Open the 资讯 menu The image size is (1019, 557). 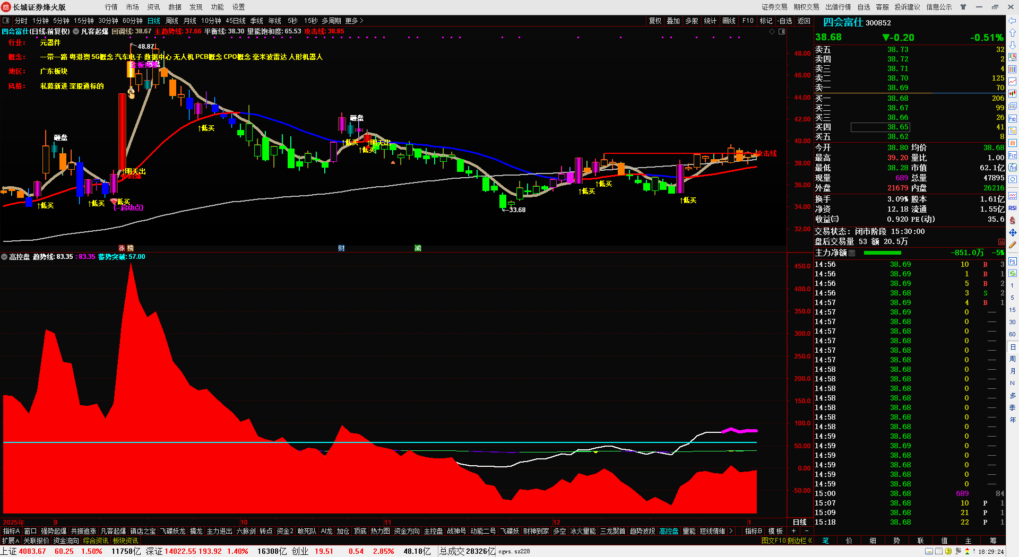click(154, 7)
